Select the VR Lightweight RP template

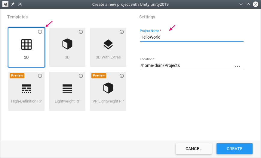[x=108, y=91]
